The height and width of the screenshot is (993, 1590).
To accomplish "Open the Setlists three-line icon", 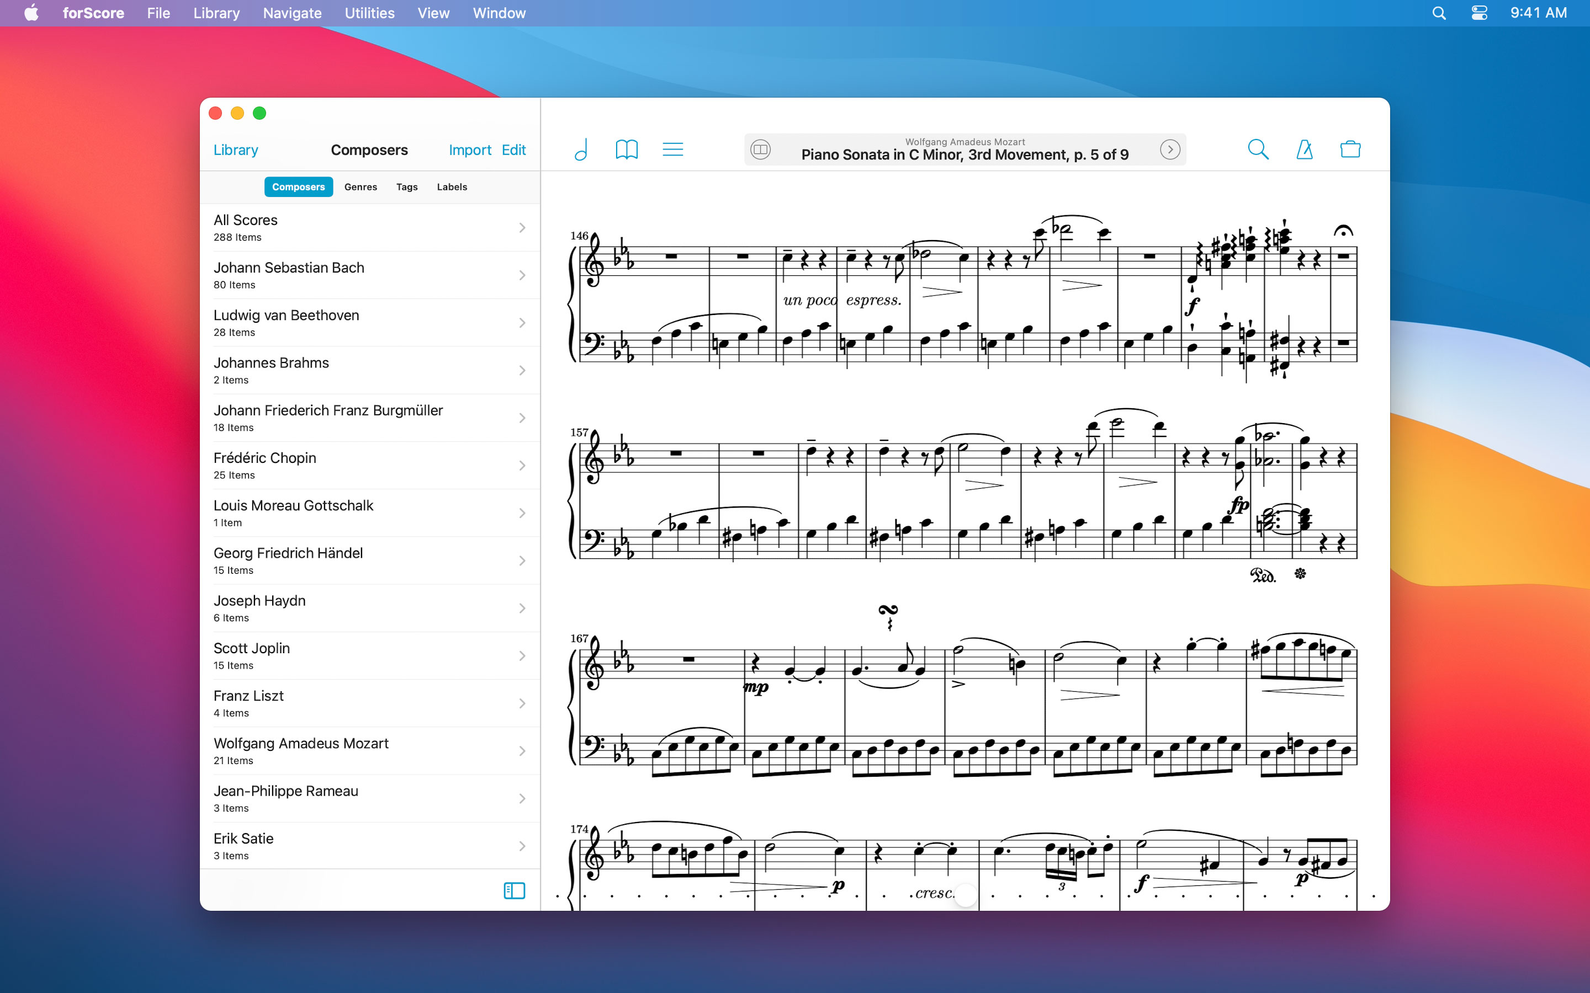I will (672, 150).
